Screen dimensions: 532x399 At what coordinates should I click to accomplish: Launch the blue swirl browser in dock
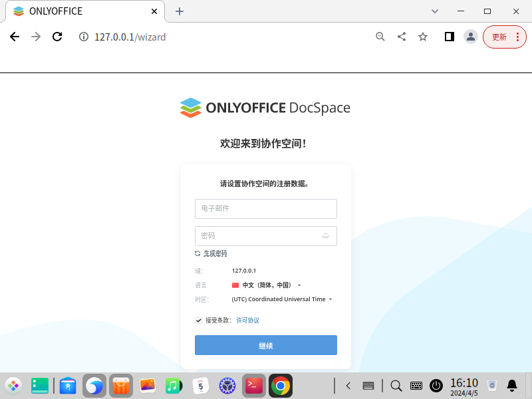tap(94, 386)
